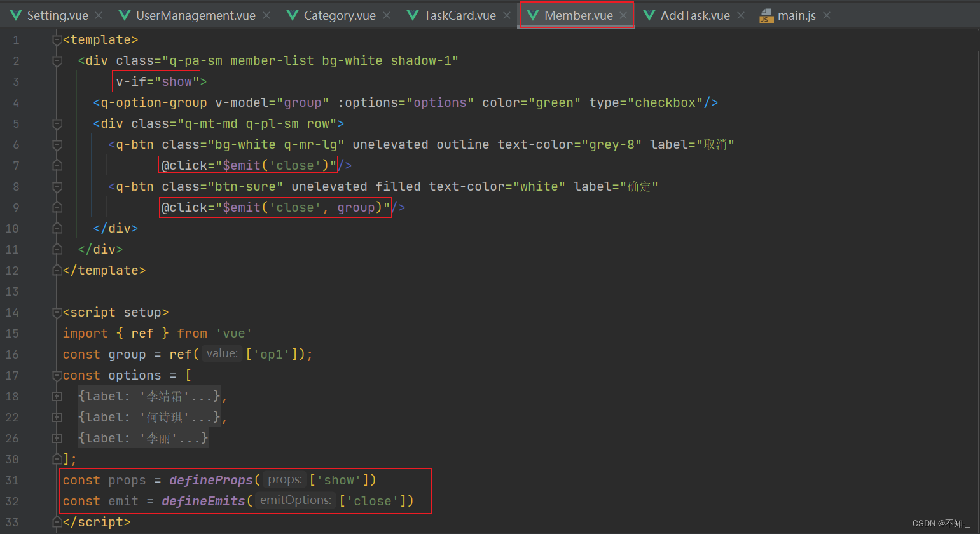Close the UserManagement.vue tab
980x534 pixels.
pos(266,15)
